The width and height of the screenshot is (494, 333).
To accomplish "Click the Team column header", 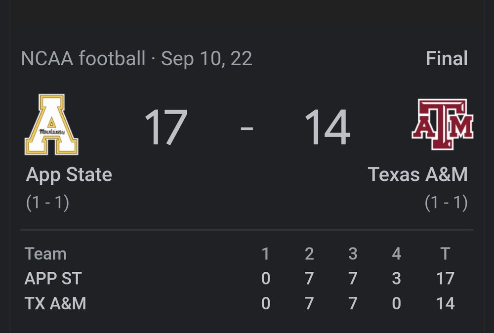I will (x=45, y=254).
